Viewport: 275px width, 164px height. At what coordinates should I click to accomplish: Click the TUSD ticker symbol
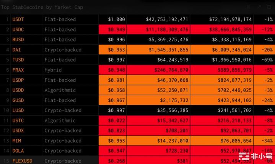[18, 59]
